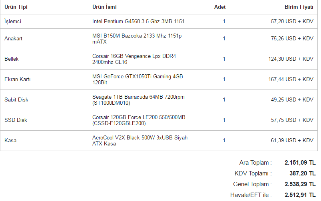Click the MSI B150M Bazooka product name
This screenshot has width=321, height=201.
pyautogui.click(x=137, y=39)
